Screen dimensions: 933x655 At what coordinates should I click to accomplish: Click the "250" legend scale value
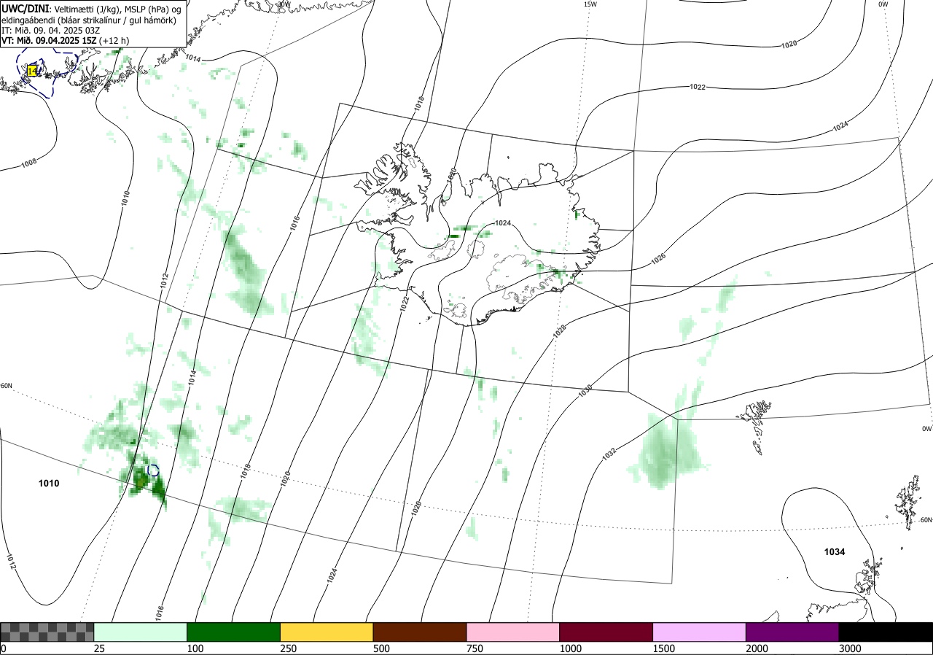tap(289, 648)
